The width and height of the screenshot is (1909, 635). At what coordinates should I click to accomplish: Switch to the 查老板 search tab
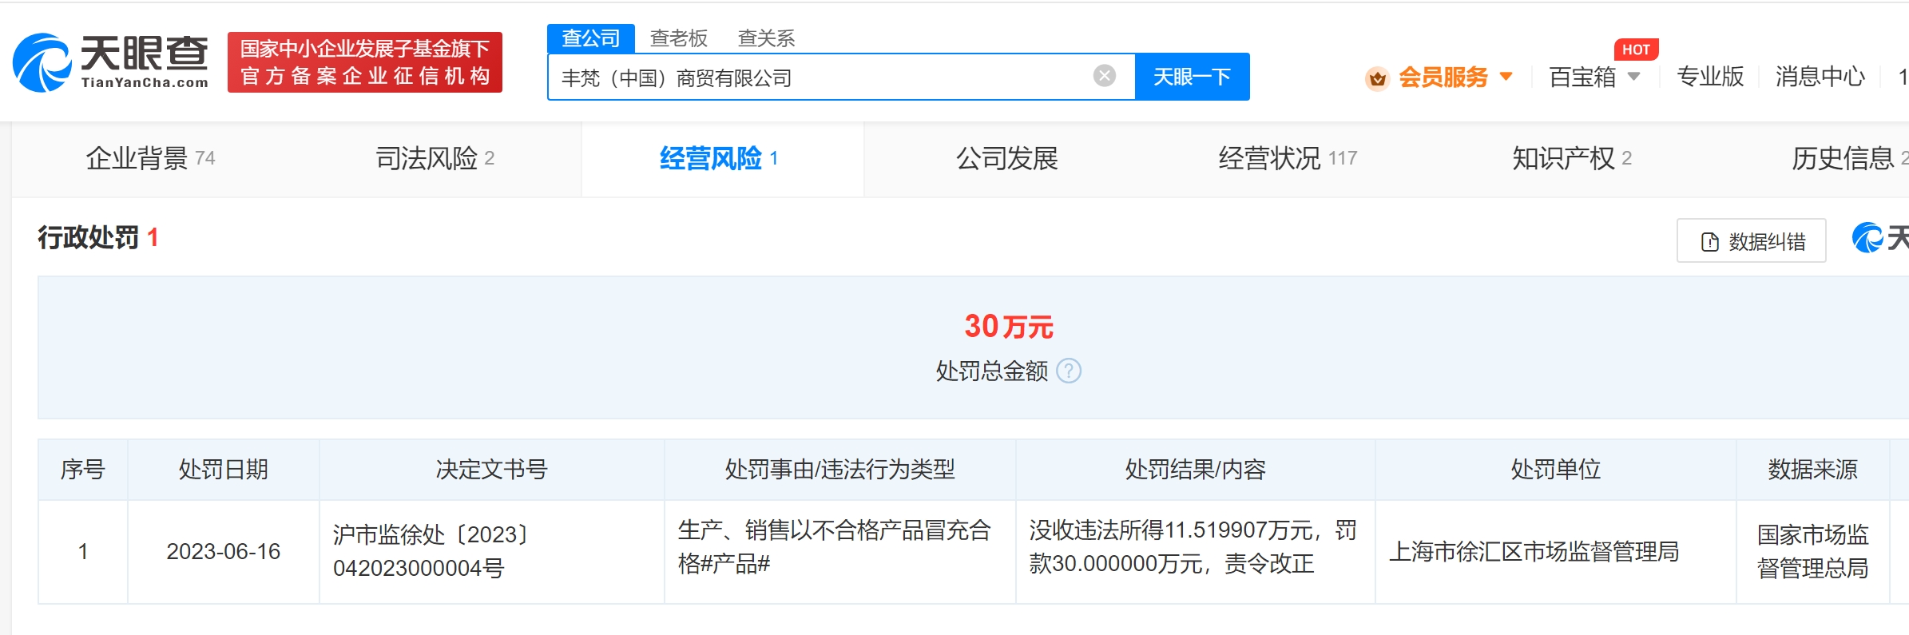point(679,38)
